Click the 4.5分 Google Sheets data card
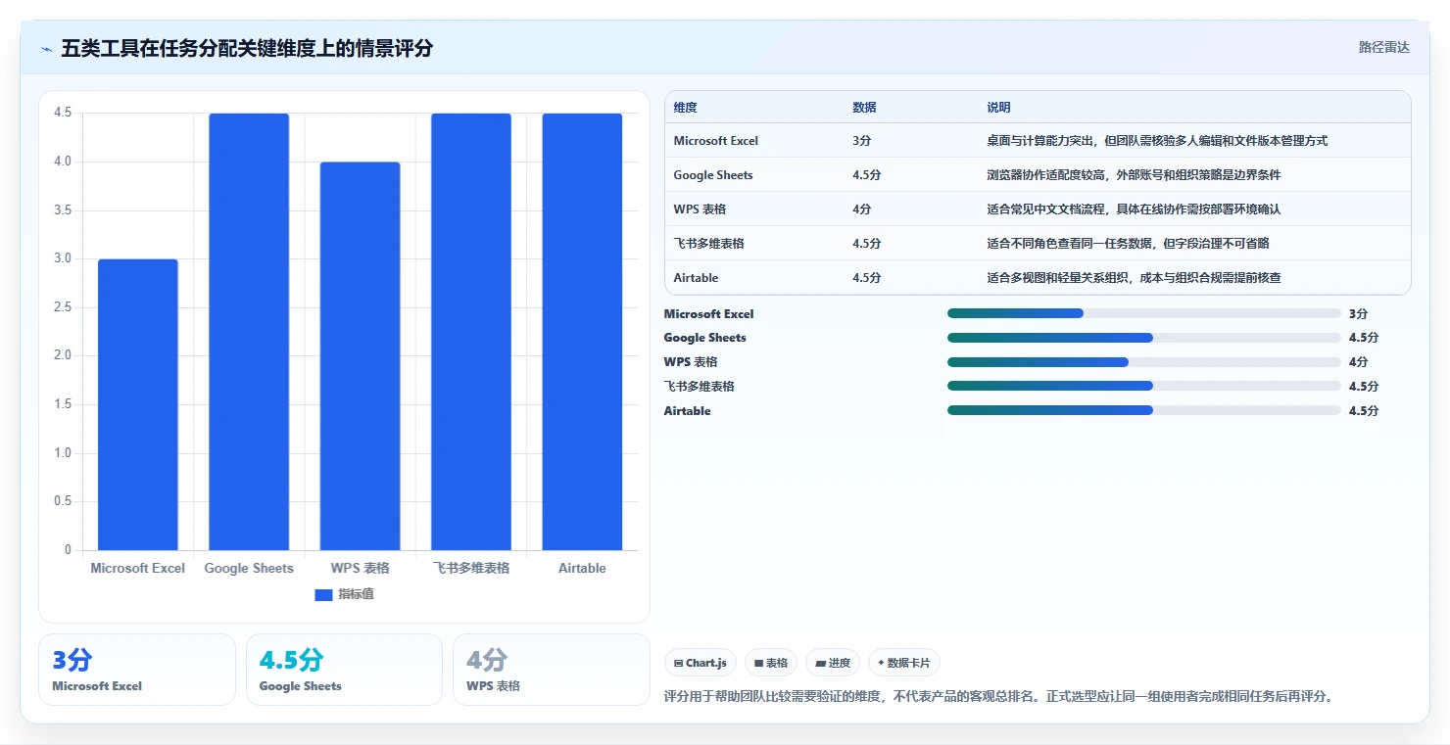1450x745 pixels. coord(344,670)
